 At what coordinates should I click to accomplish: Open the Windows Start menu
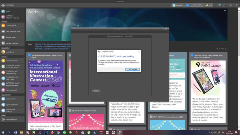3,132
